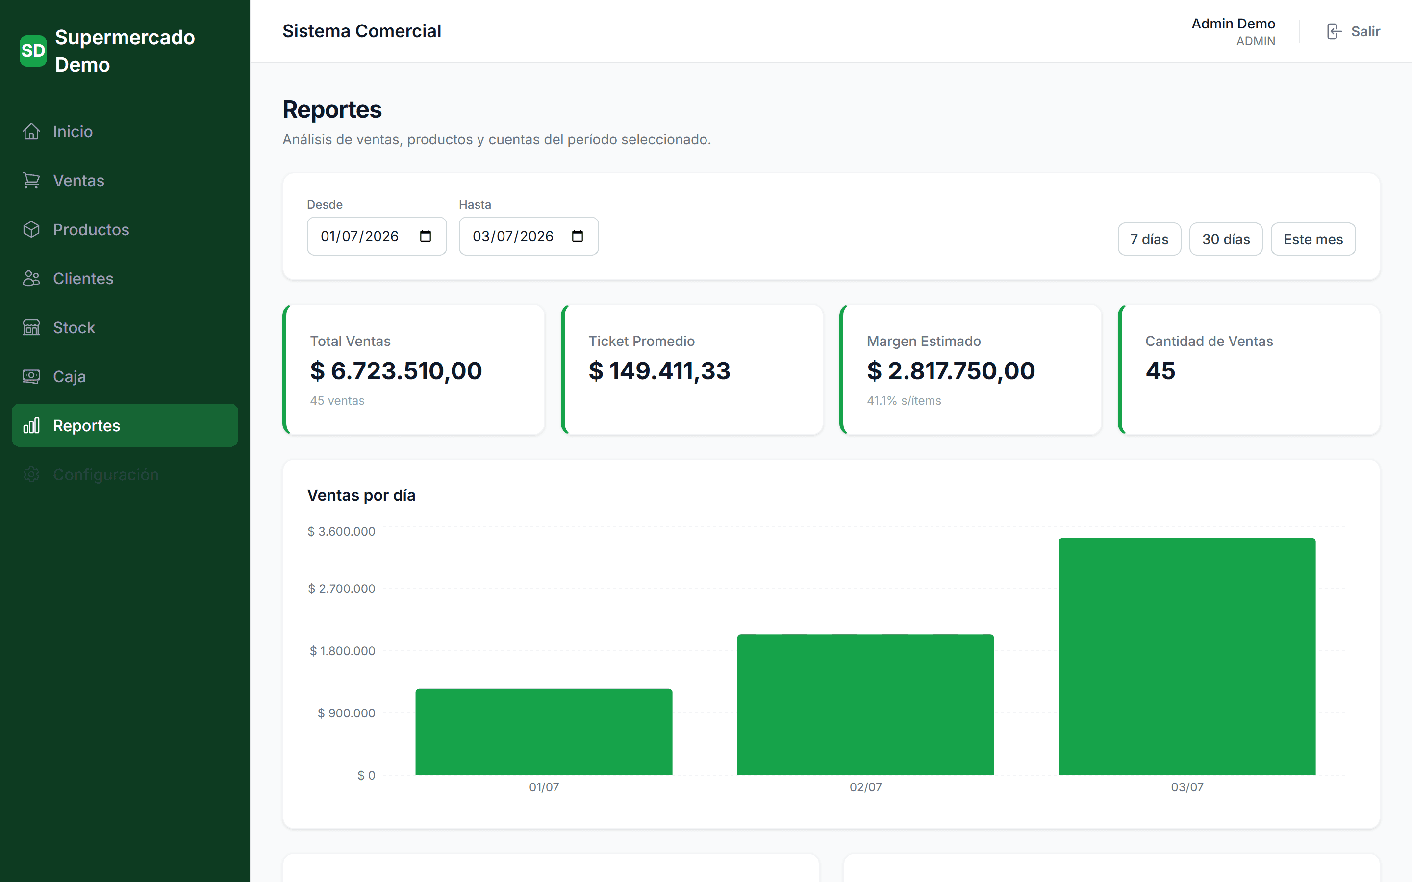The height and width of the screenshot is (882, 1412).
Task: Click the Ventas por día chart title
Action: pos(361,495)
